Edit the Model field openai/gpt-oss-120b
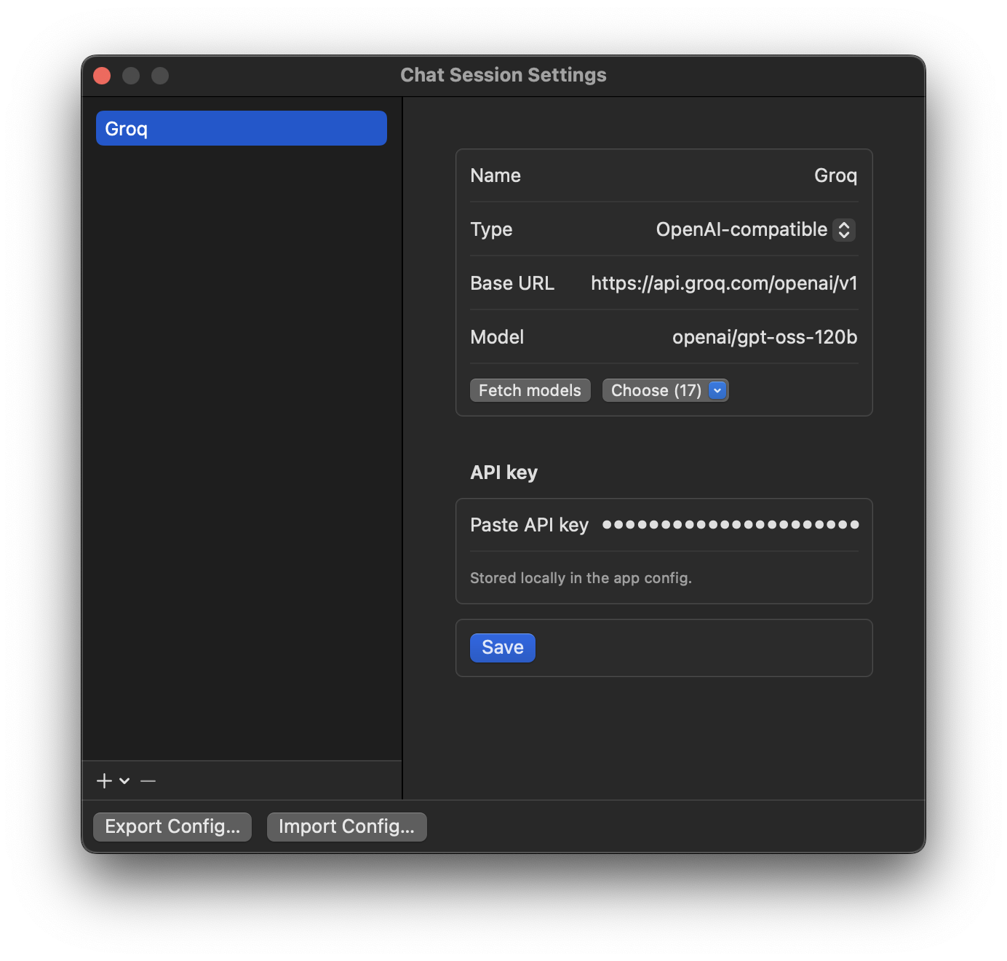 coord(765,337)
